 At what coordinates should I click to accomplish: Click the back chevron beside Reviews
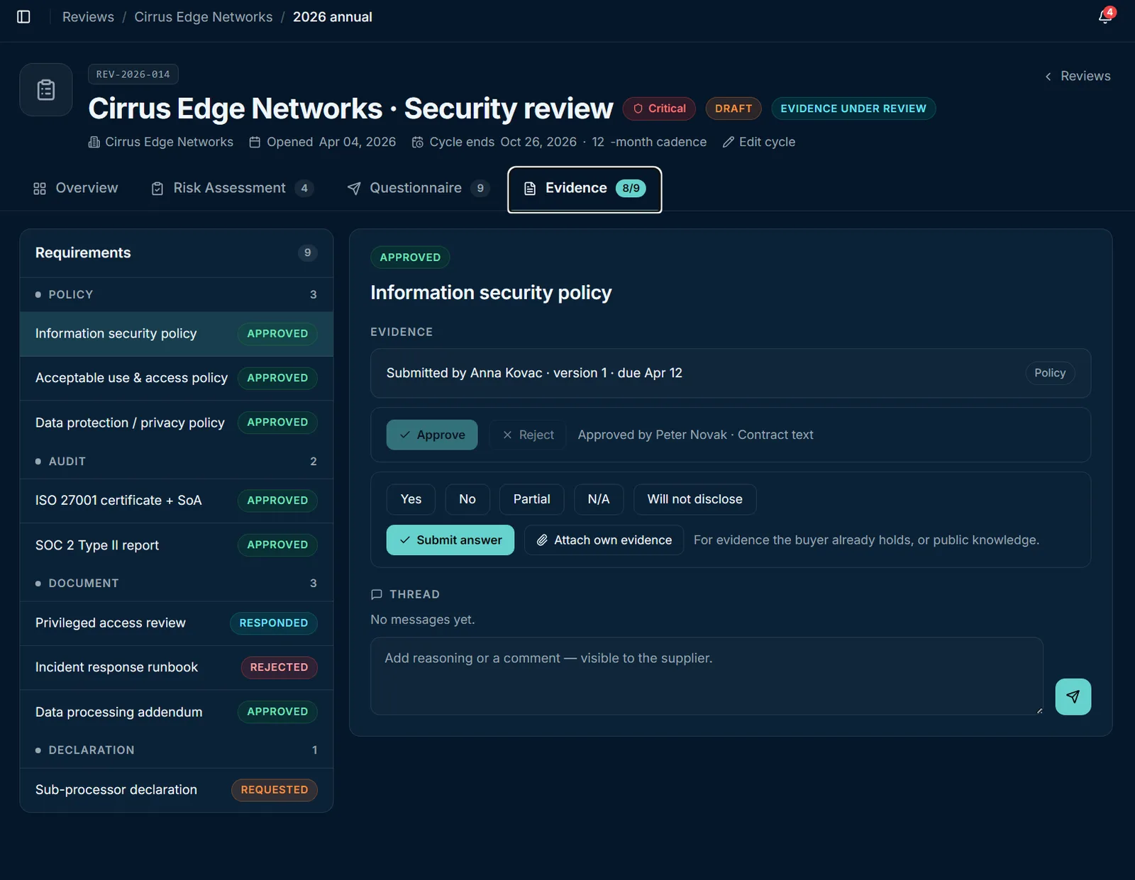tap(1048, 77)
